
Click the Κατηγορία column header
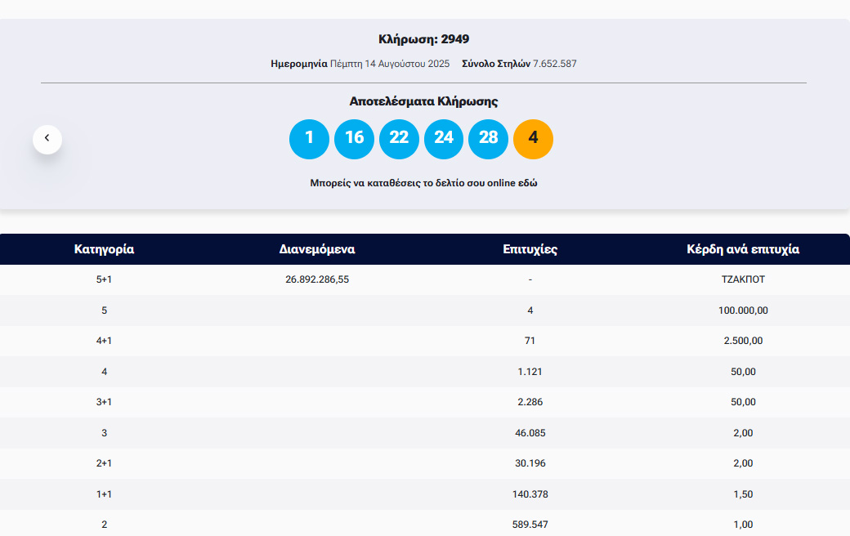(x=104, y=249)
